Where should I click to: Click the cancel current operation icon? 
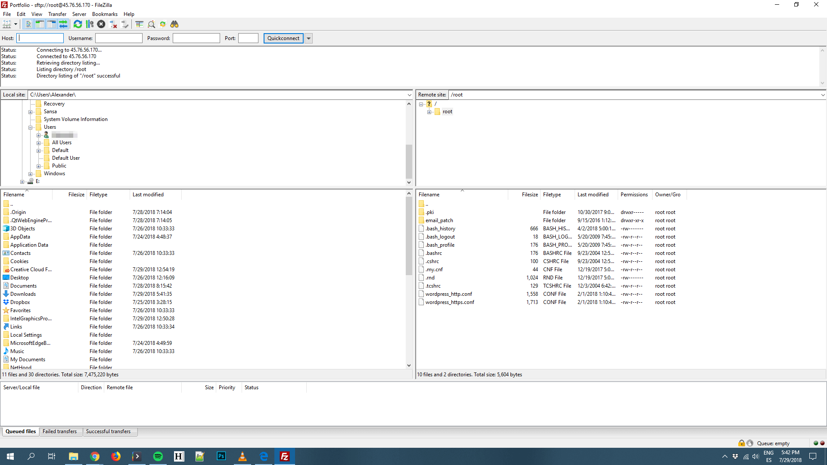pos(101,24)
